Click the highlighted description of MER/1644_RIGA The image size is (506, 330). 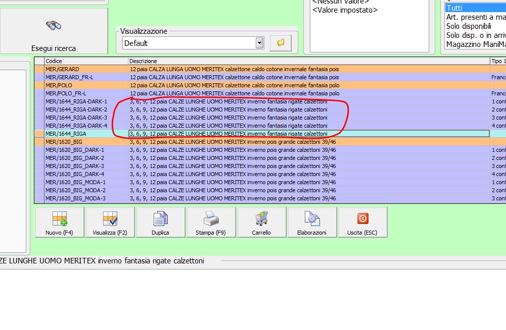[x=309, y=134]
